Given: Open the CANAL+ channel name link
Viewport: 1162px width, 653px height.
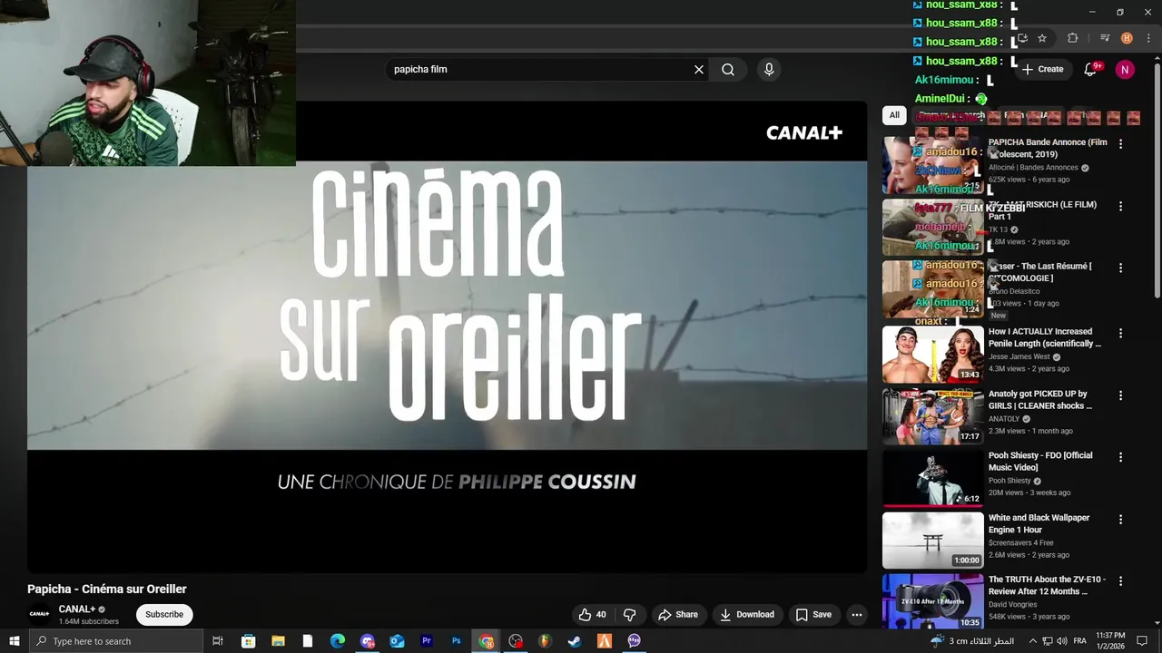Looking at the screenshot, I should [77, 609].
